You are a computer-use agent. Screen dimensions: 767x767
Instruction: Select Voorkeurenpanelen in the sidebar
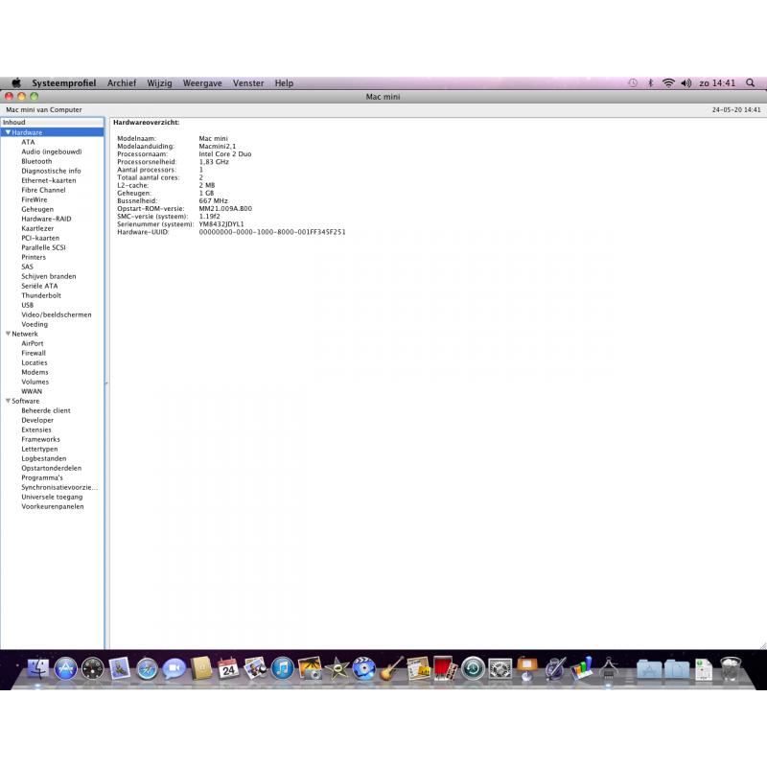pos(53,506)
